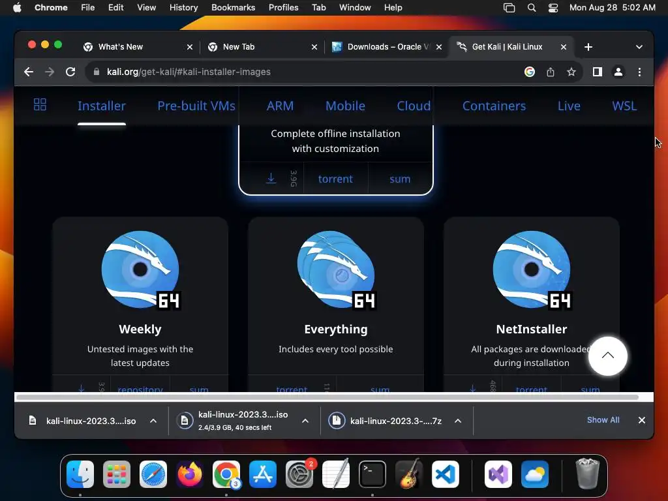Close the Downloads Oracle tab

pyautogui.click(x=439, y=47)
